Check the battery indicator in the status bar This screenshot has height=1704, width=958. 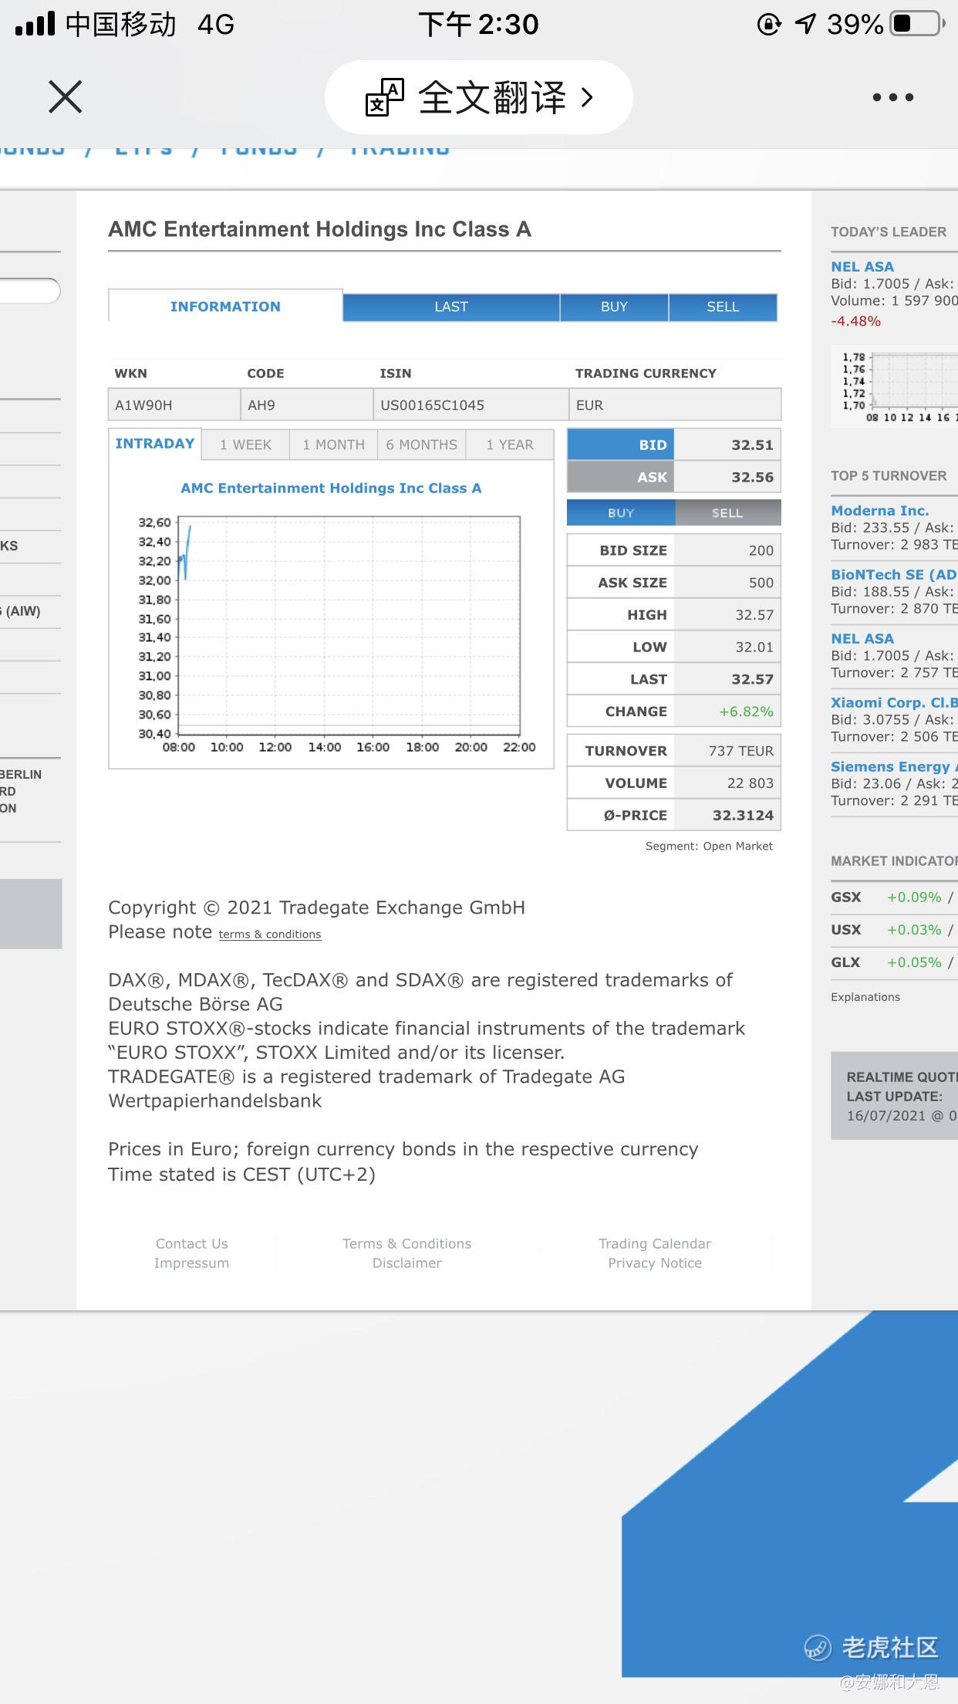tap(917, 24)
